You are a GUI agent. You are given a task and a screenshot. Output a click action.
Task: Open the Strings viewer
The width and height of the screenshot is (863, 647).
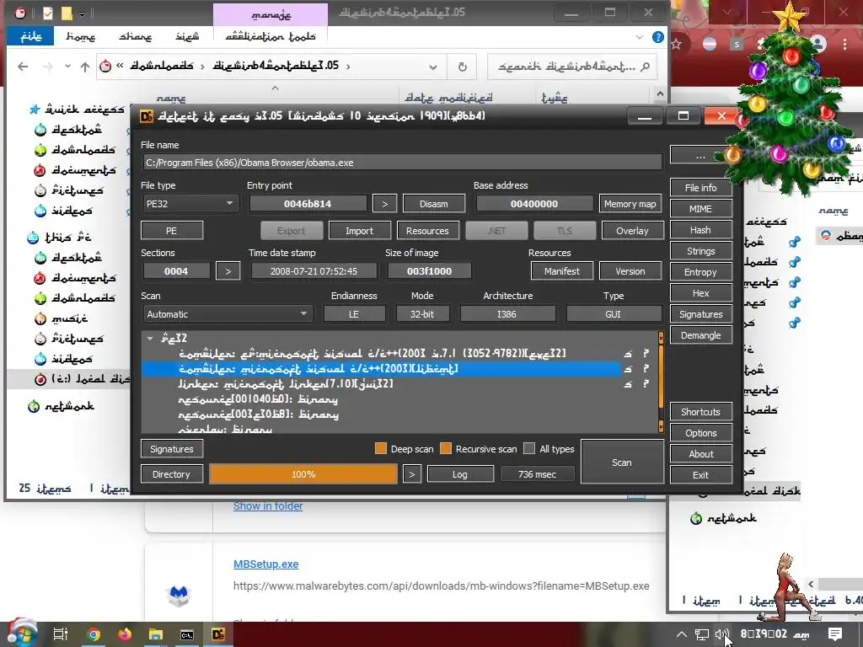click(700, 251)
